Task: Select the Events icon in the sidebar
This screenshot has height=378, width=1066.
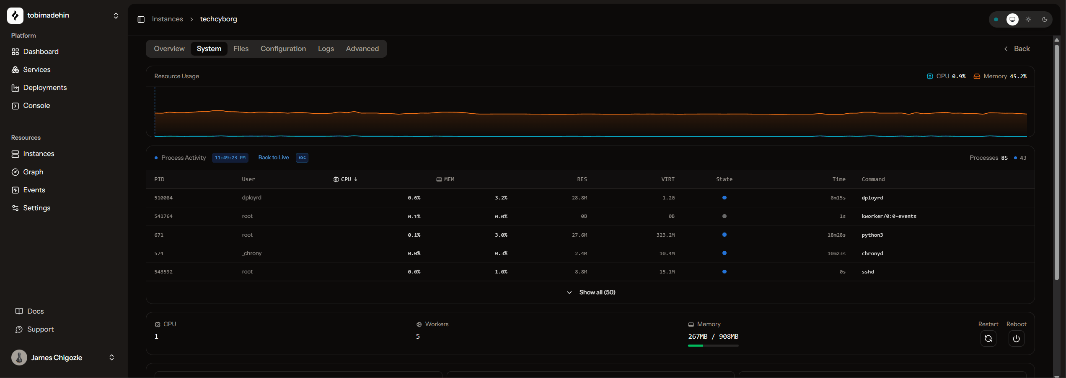Action: (16, 189)
